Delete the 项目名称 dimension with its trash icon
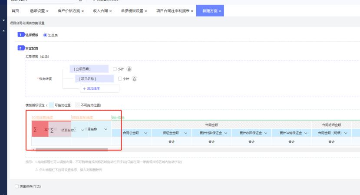Image resolution: width=360 pixels, height=195 pixels. (135, 79)
